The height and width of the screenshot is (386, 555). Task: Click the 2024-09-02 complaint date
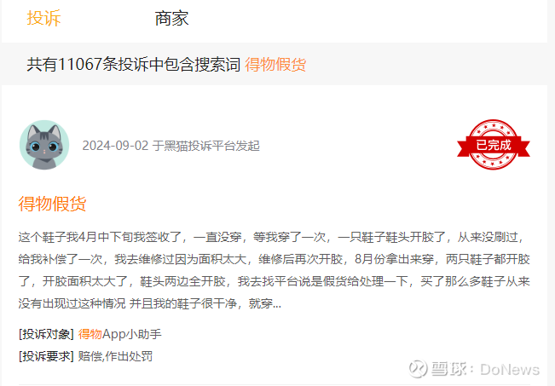click(x=115, y=146)
